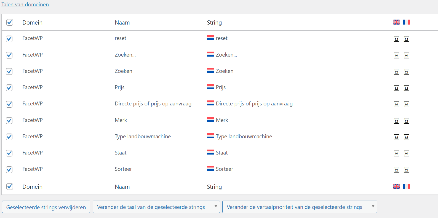This screenshot has width=438, height=218.
Task: Click the UK flag in table header
Action: [396, 22]
